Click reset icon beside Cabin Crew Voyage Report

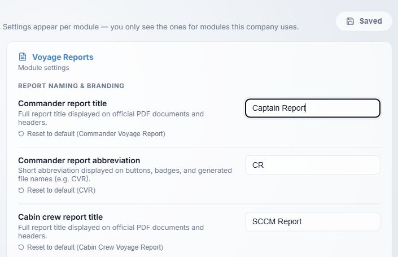pos(21,247)
